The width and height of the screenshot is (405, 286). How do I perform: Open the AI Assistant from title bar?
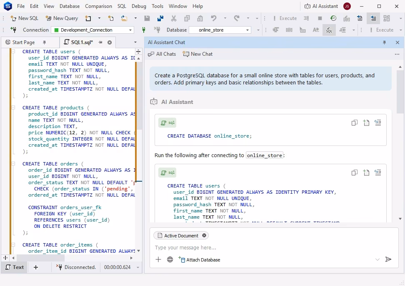click(321, 6)
